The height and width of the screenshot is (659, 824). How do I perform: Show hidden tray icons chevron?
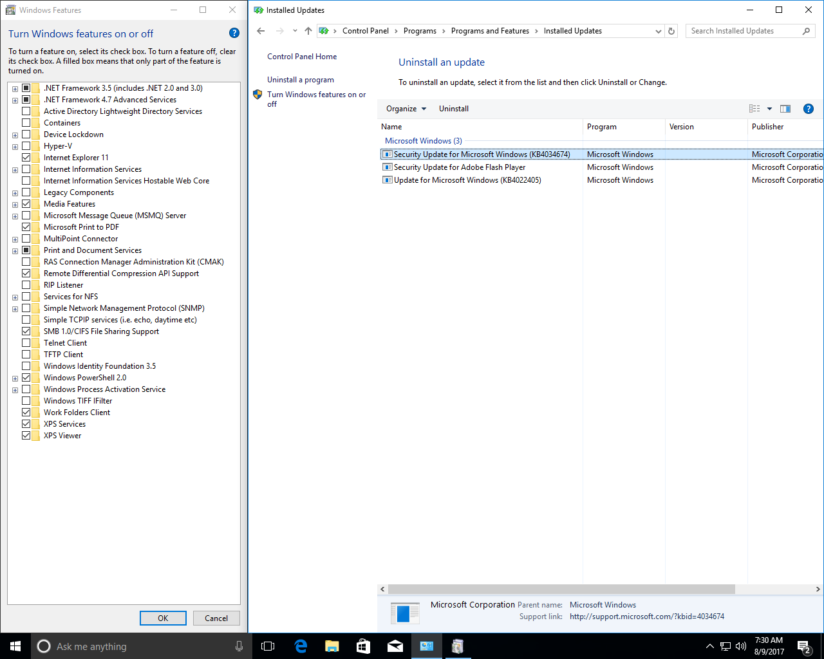(x=710, y=646)
